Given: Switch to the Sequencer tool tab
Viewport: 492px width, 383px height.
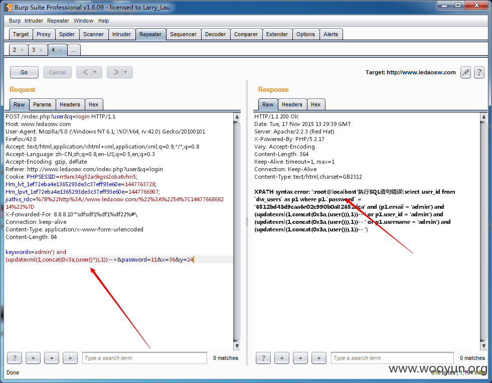Looking at the screenshot, I should pos(183,34).
